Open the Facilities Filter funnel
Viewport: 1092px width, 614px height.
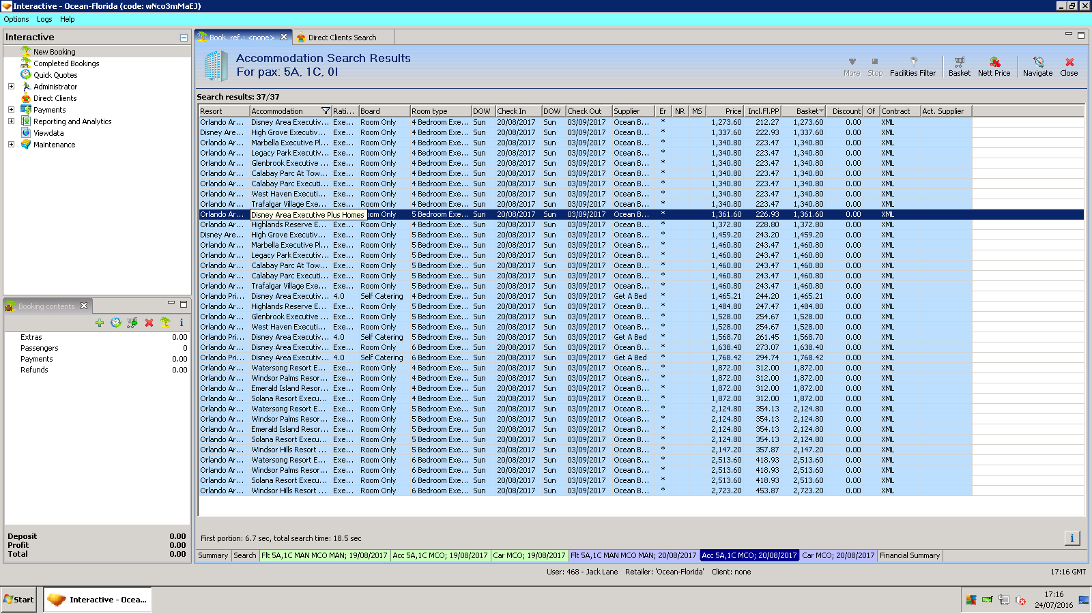pos(913,63)
